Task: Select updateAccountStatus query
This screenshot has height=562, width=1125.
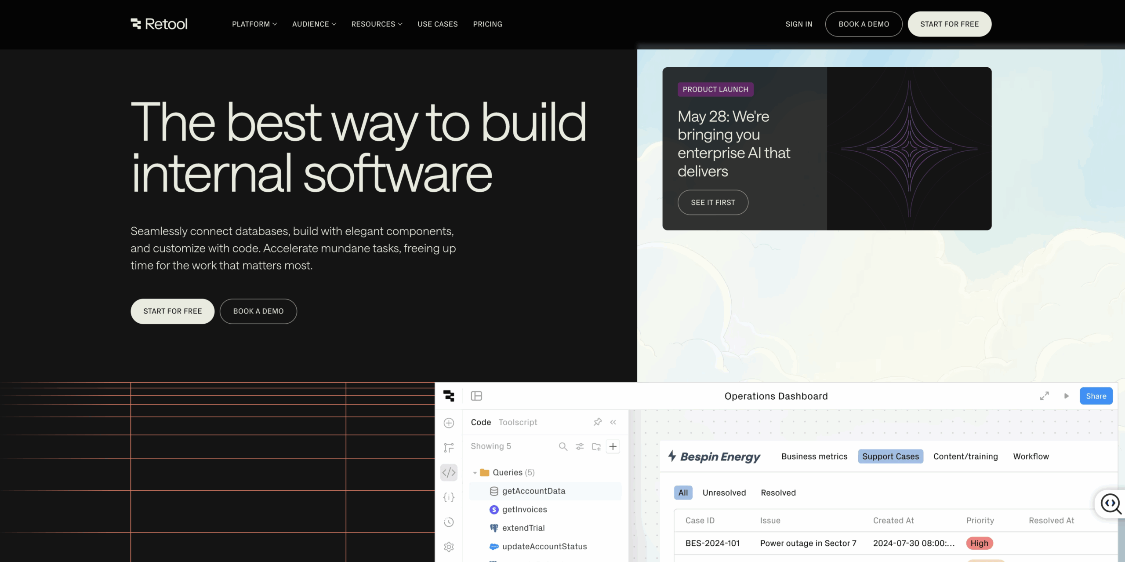Action: 545,546
